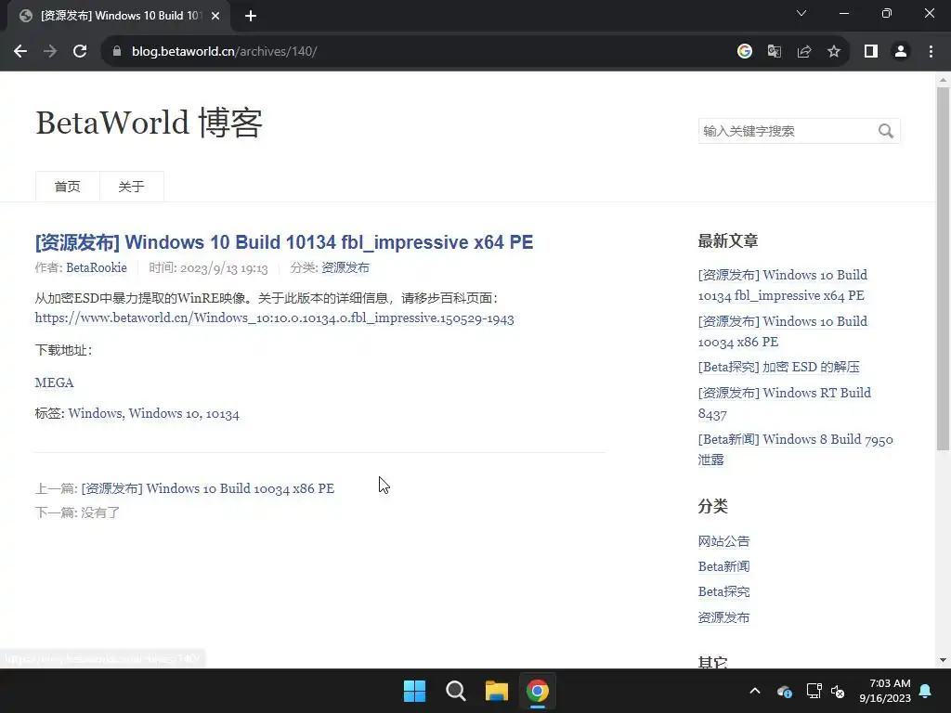This screenshot has width=951, height=713.
Task: View site security lock info
Action: tap(117, 52)
